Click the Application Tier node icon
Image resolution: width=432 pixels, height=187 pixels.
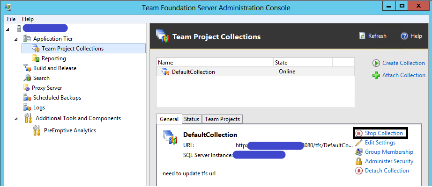(x=27, y=39)
